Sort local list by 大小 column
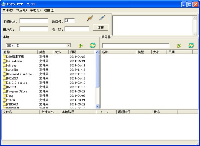The height and width of the screenshot is (146, 200). coord(61,52)
